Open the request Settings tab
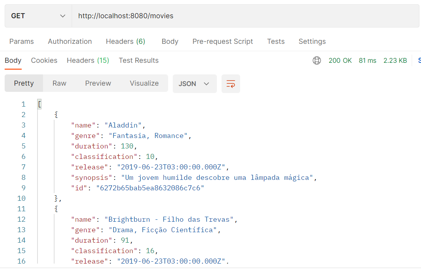This screenshot has width=421, height=269. point(312,41)
